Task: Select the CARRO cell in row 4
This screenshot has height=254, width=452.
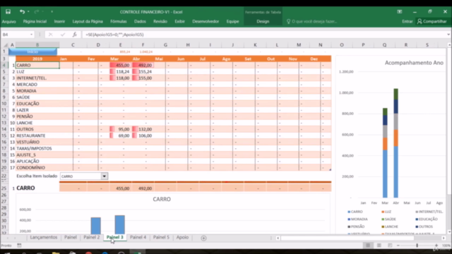Action: tap(37, 65)
